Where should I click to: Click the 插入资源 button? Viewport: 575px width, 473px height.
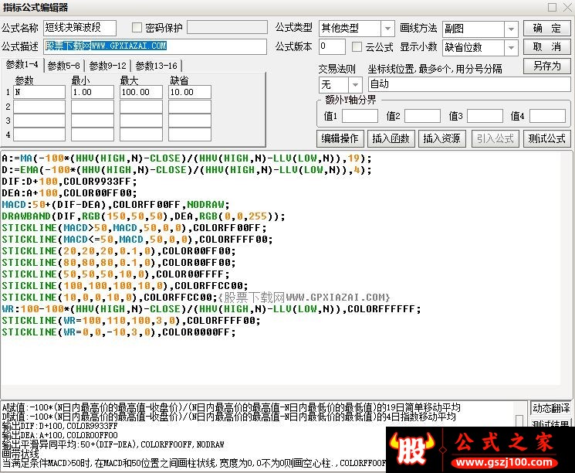pos(441,138)
